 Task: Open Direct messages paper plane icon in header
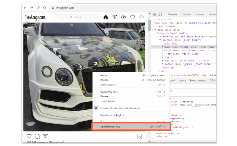point(115,17)
